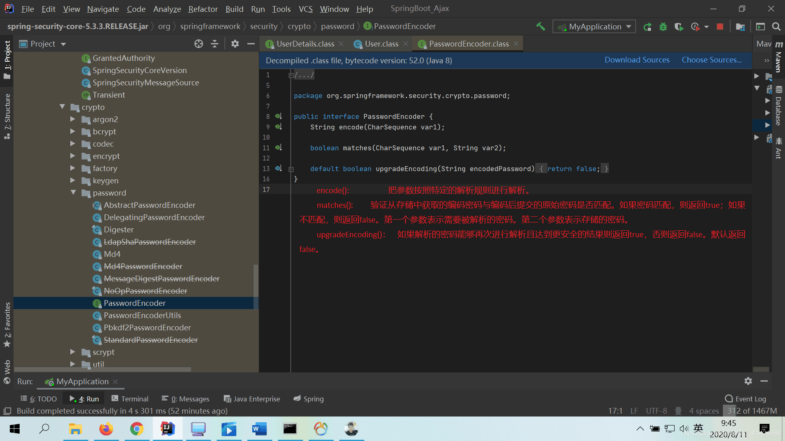Screen dimensions: 785x441
Task: Toggle the Structure tool window
Action: click(7, 116)
